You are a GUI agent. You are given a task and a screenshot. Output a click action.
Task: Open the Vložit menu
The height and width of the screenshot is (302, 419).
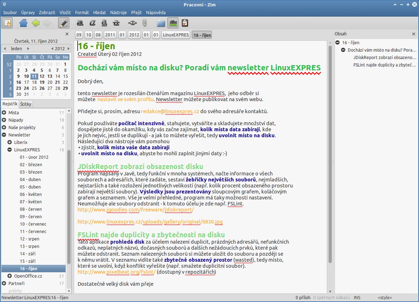pos(65,12)
